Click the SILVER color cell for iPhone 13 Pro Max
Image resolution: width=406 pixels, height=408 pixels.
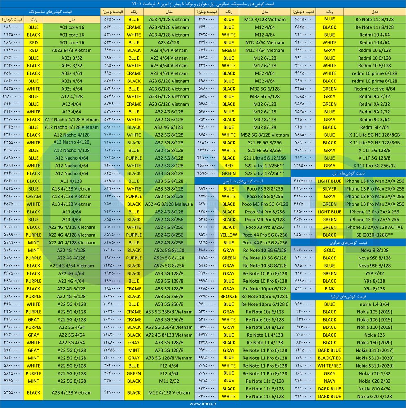(329, 189)
